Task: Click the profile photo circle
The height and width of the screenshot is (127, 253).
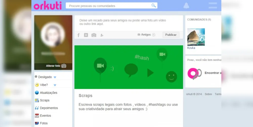Action: tap(53, 35)
